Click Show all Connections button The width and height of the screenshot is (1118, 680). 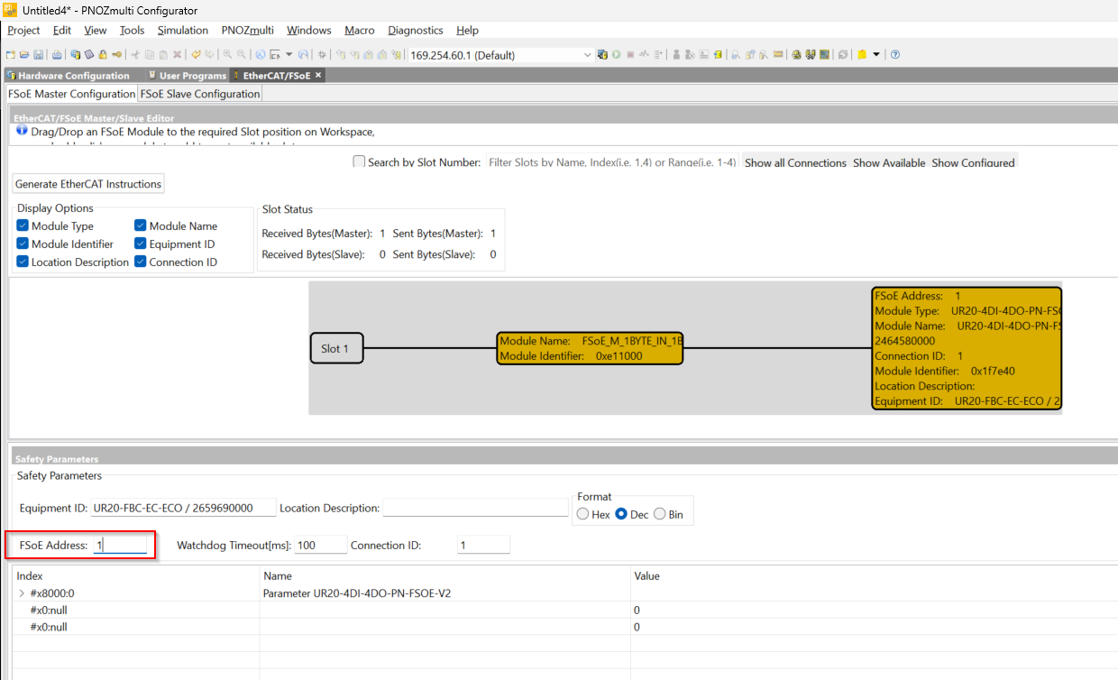pos(795,162)
